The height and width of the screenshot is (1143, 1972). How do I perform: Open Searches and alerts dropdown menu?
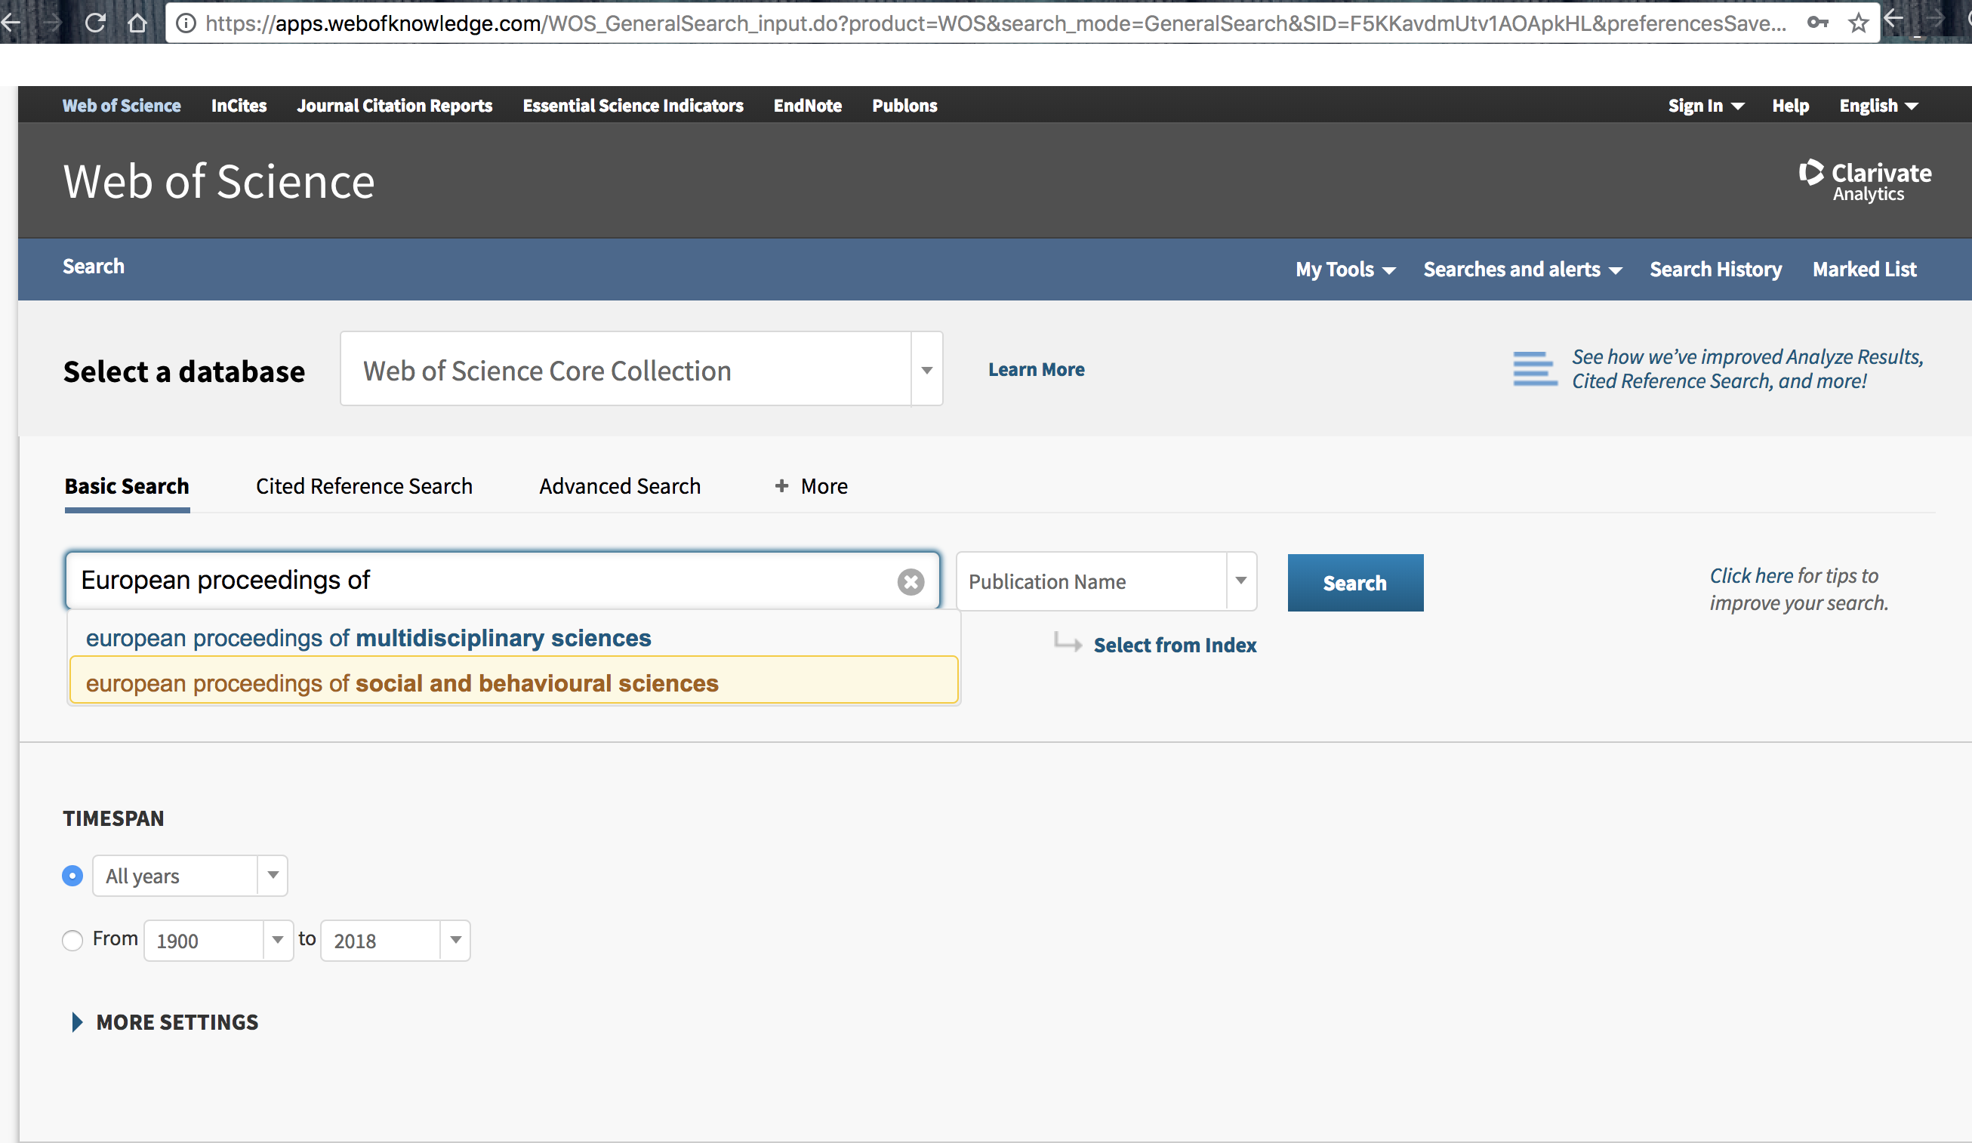[x=1522, y=269]
